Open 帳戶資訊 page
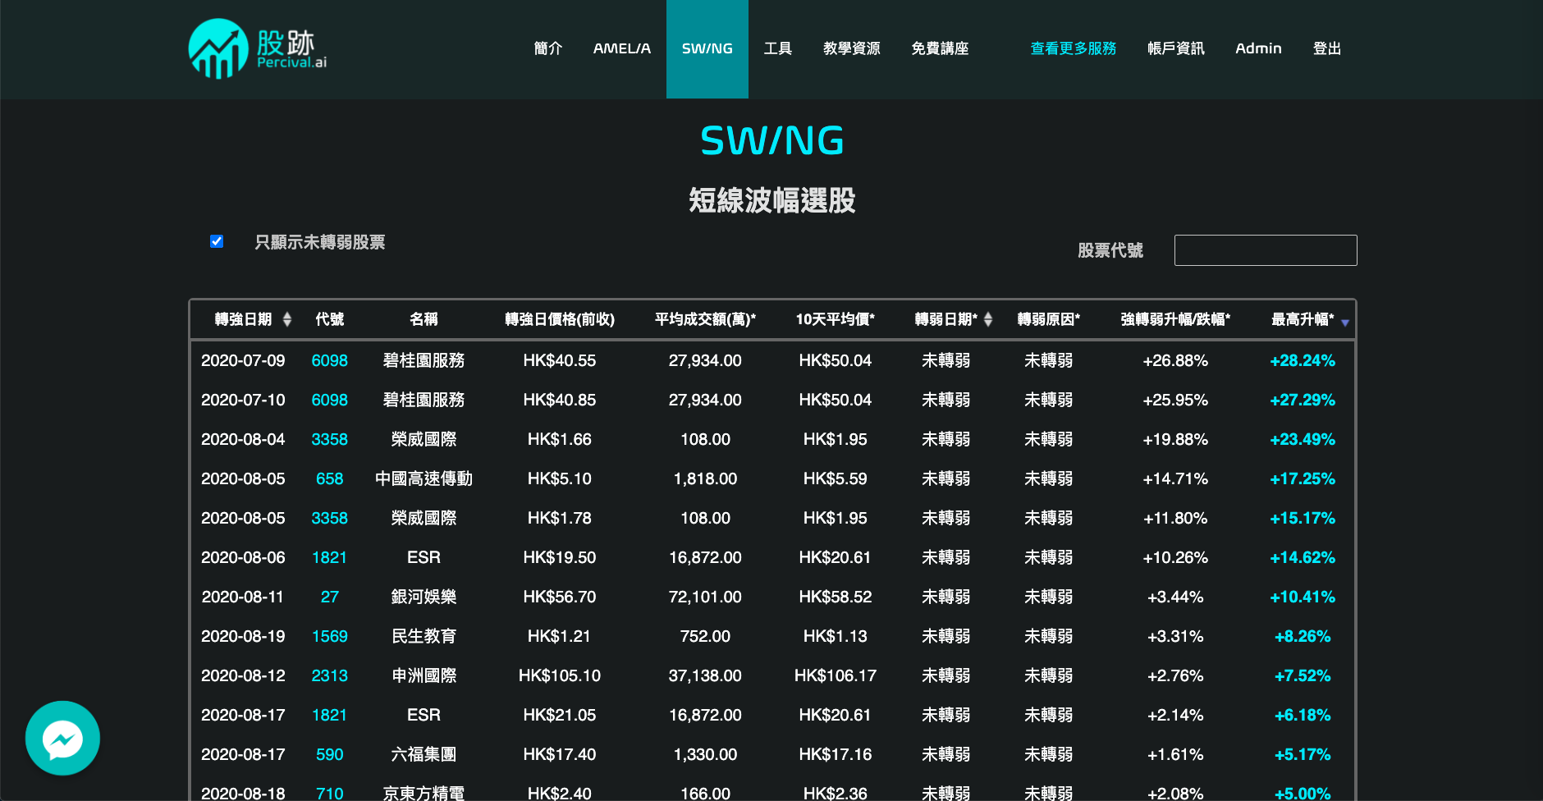Screen dimensions: 1543x801 [x=1176, y=48]
